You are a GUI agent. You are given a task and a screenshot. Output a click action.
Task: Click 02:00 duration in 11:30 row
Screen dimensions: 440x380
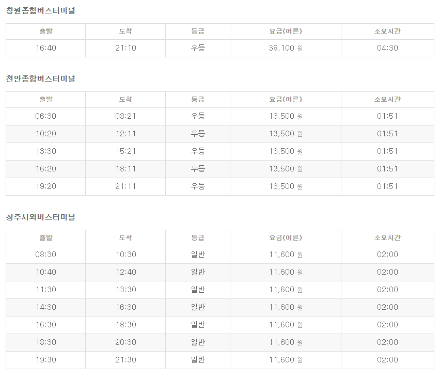[x=387, y=290]
